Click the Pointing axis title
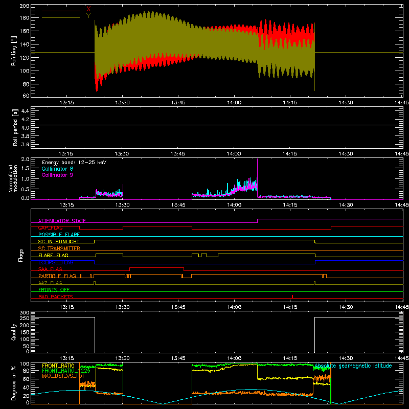 pos(14,51)
